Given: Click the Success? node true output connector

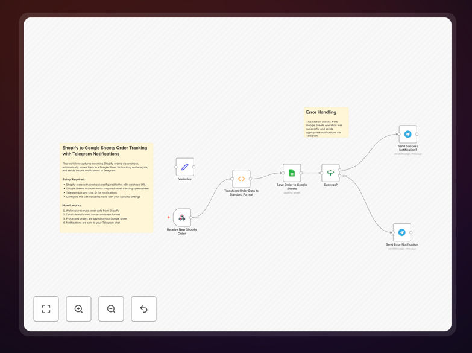Looking at the screenshot, I should pyautogui.click(x=339, y=170).
